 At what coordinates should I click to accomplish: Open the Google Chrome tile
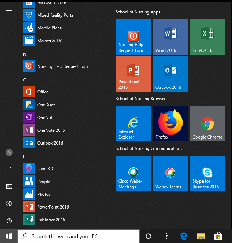point(207,124)
